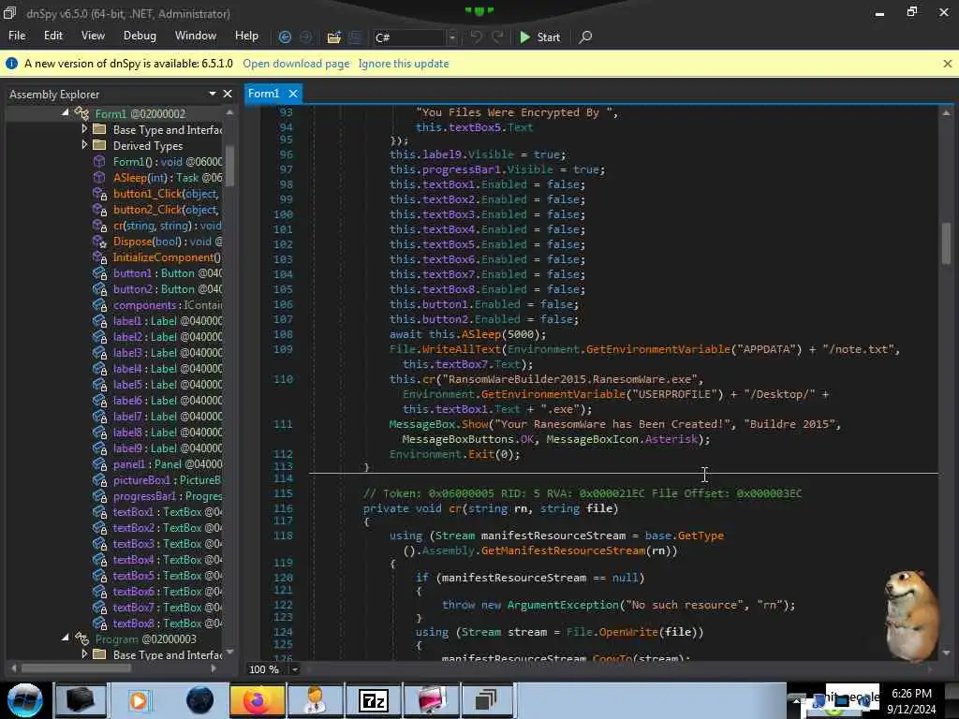Select the panel1 : Panel field icon
This screenshot has height=719, width=959.
99,464
